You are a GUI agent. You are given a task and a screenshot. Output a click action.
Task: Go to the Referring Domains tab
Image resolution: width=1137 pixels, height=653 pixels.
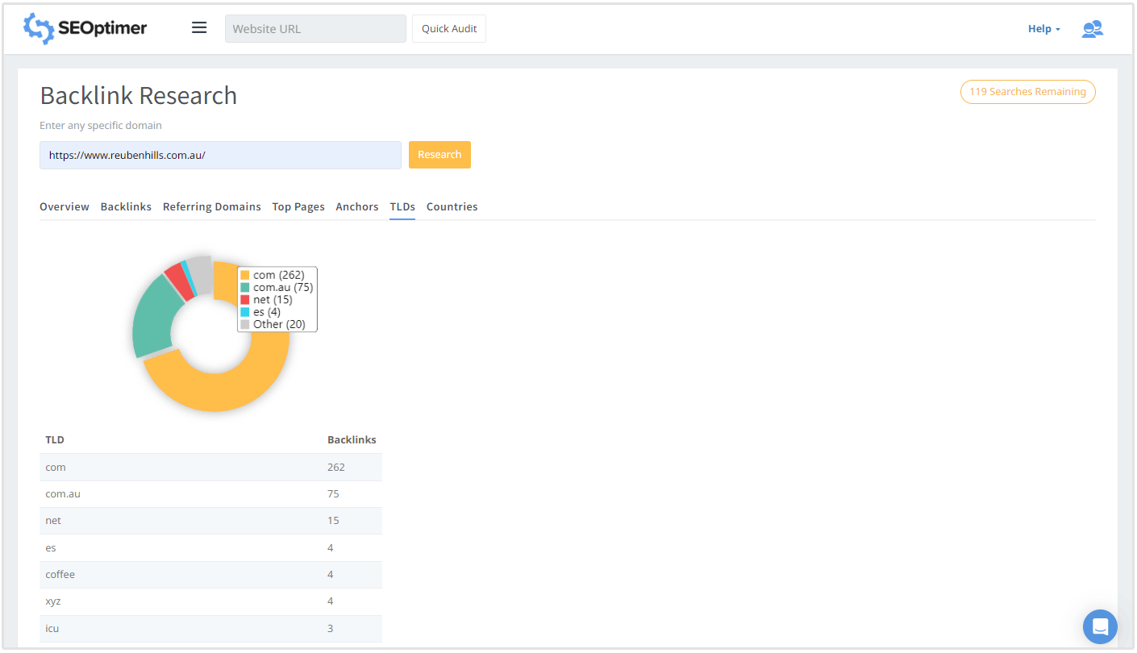(x=212, y=207)
